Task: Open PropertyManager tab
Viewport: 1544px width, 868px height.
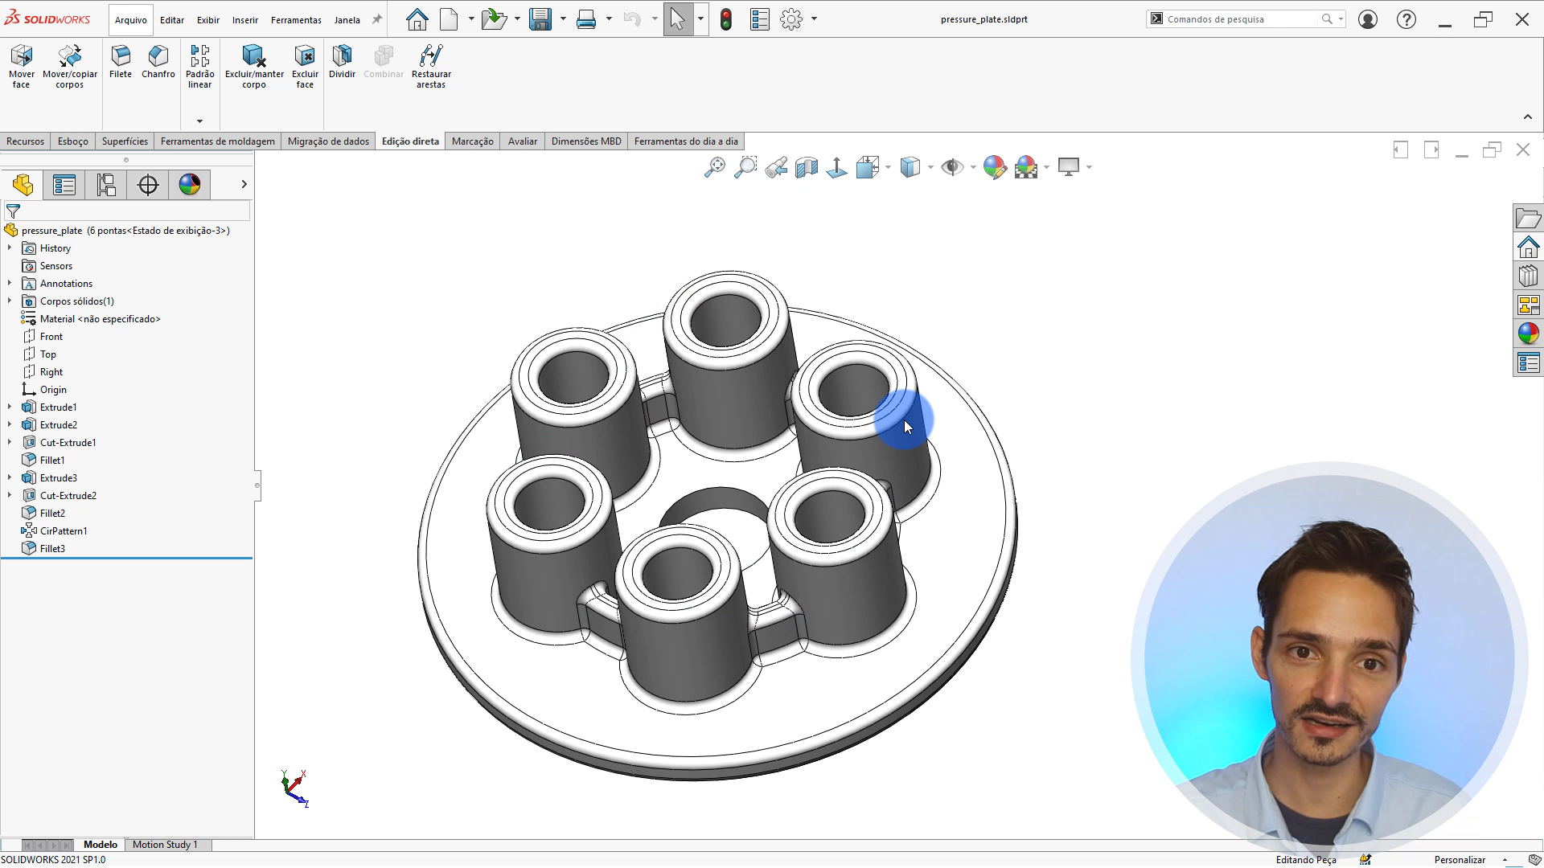Action: 64,185
